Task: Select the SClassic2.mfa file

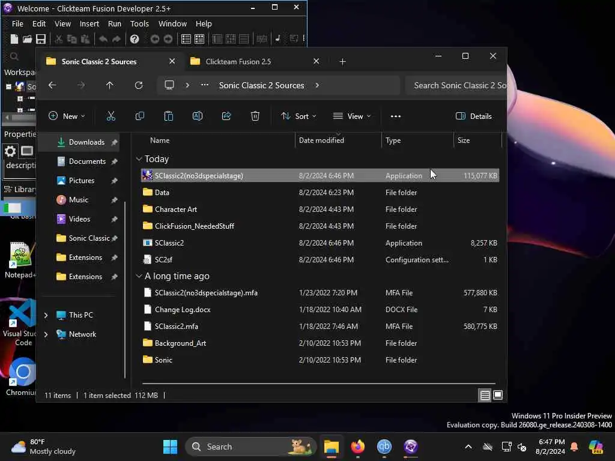Action: (x=320, y=326)
